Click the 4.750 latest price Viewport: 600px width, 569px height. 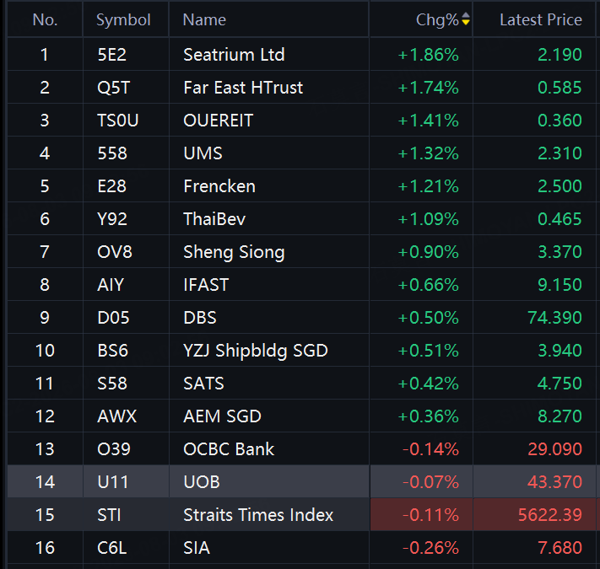559,384
